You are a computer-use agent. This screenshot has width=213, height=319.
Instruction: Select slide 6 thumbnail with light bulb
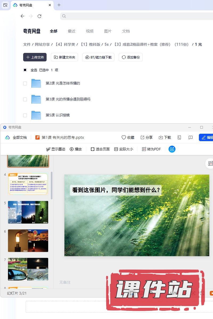click(28, 241)
